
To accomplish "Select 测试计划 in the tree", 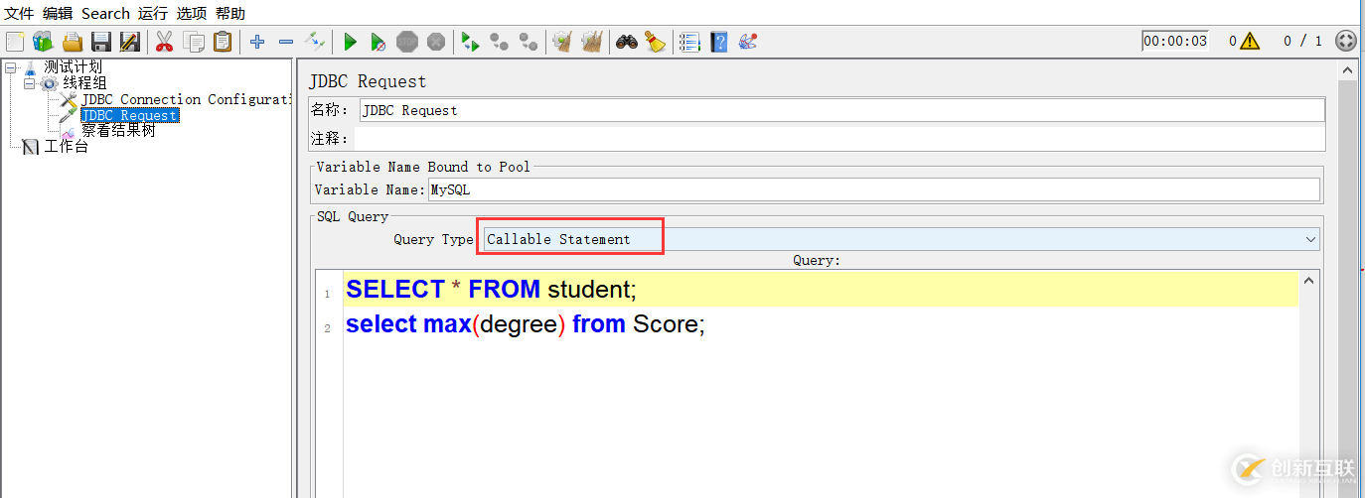I will pos(73,66).
